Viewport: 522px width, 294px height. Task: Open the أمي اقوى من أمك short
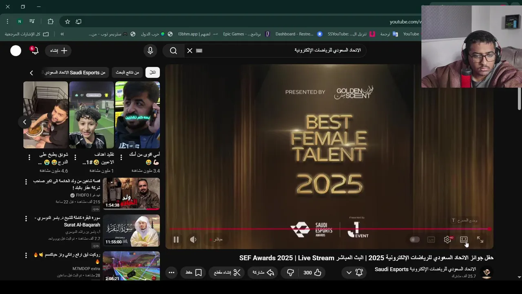click(x=137, y=115)
